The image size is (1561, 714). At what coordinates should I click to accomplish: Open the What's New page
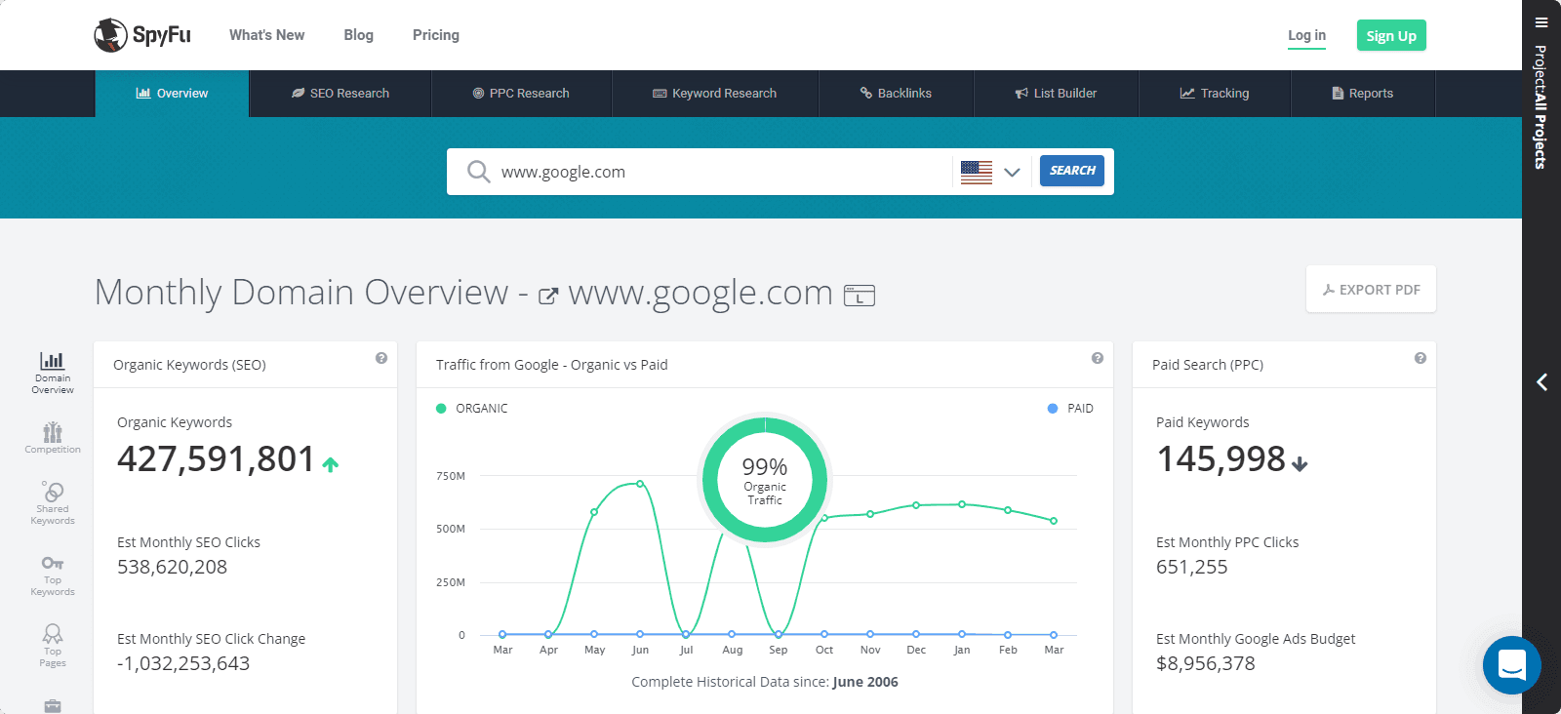pyautogui.click(x=266, y=35)
